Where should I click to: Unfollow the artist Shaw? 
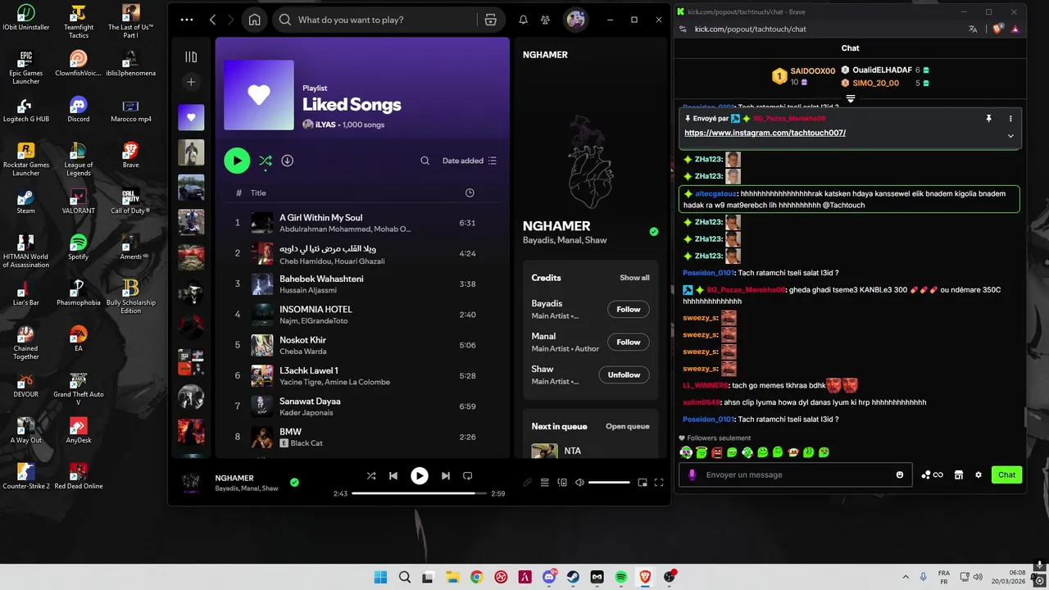point(624,374)
